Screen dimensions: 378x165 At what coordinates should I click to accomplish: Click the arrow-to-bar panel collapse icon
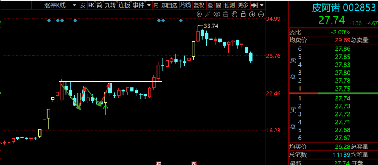pos(255,5)
